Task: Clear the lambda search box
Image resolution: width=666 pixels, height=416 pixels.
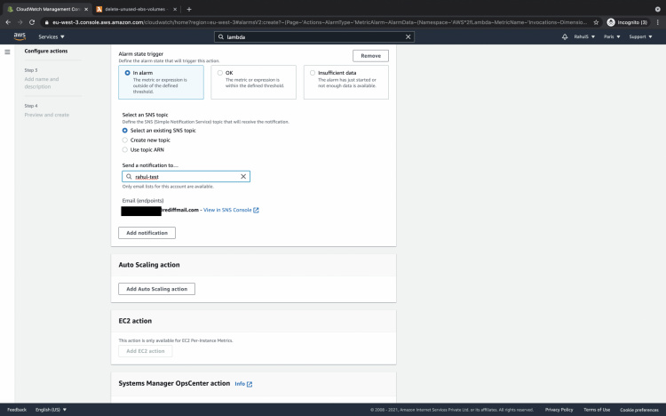Action: tap(408, 37)
